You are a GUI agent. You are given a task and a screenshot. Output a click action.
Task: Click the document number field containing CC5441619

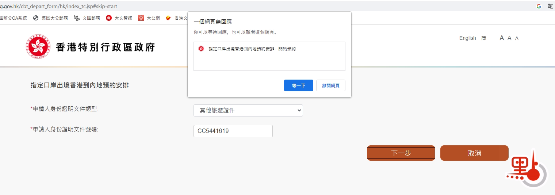233,131
